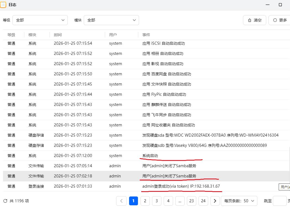This screenshot has width=290, height=210.
Task: Go to next page with right arrow
Action: tap(215, 201)
